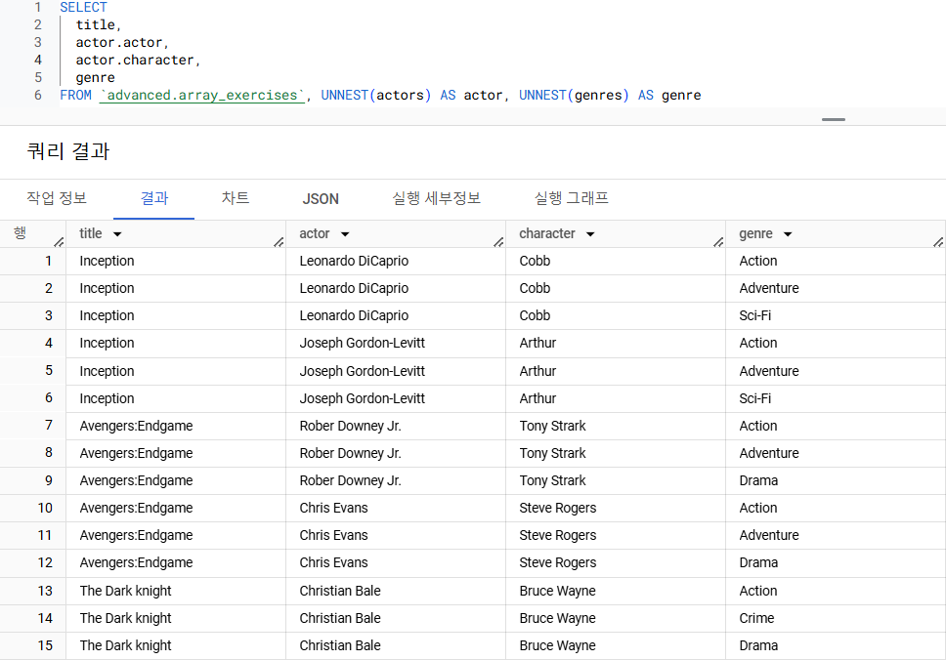Click Avengers:Endgame in row 7

137,426
